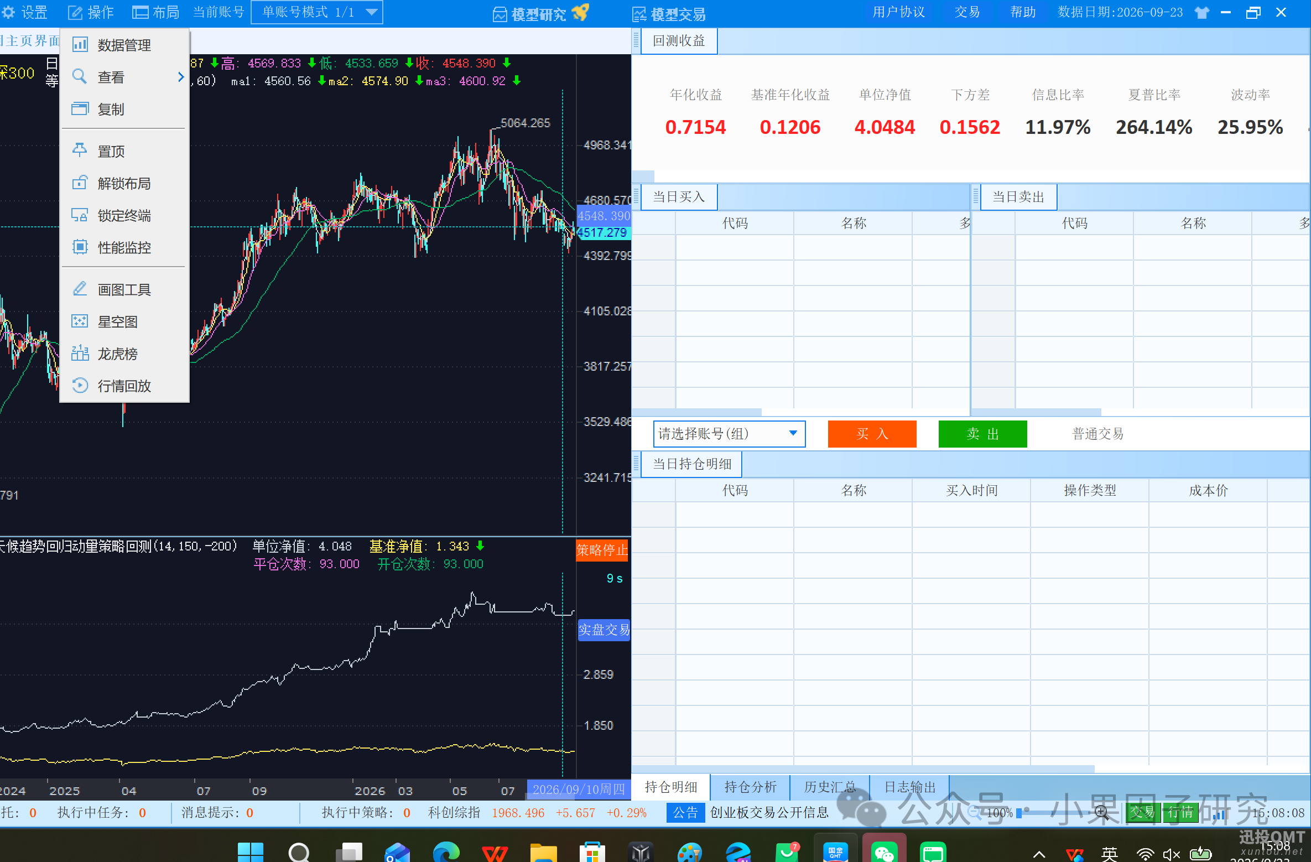Select the 当日卖出 tab

click(x=1018, y=197)
